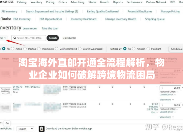Image resolution: width=183 pixels, height=137 pixels.
Task: Select the 'Search Suppressed' radio
Action: 80,49
